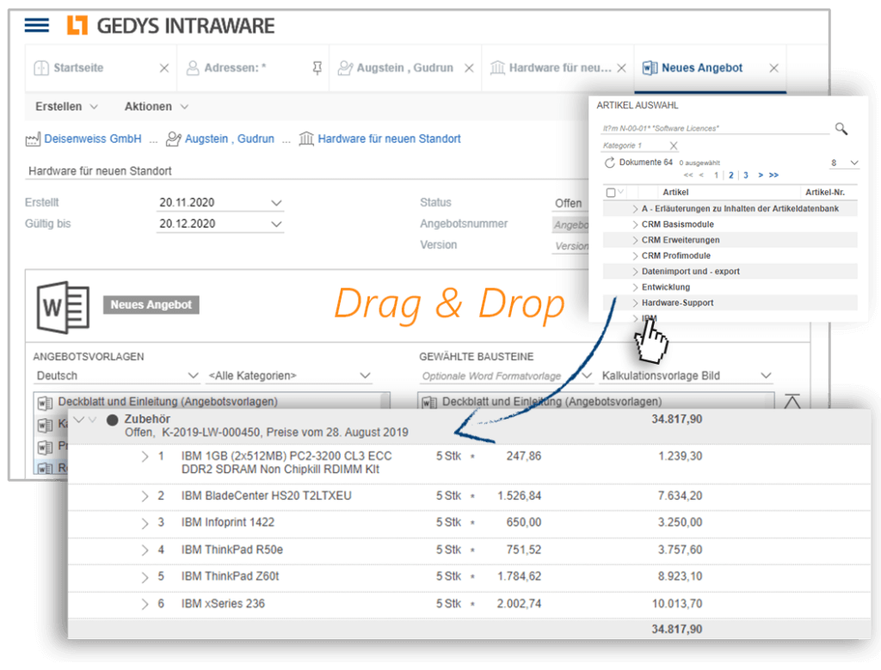Expand row 3 IBM Infoprint 1422
This screenshot has width=881, height=670.
click(x=145, y=524)
